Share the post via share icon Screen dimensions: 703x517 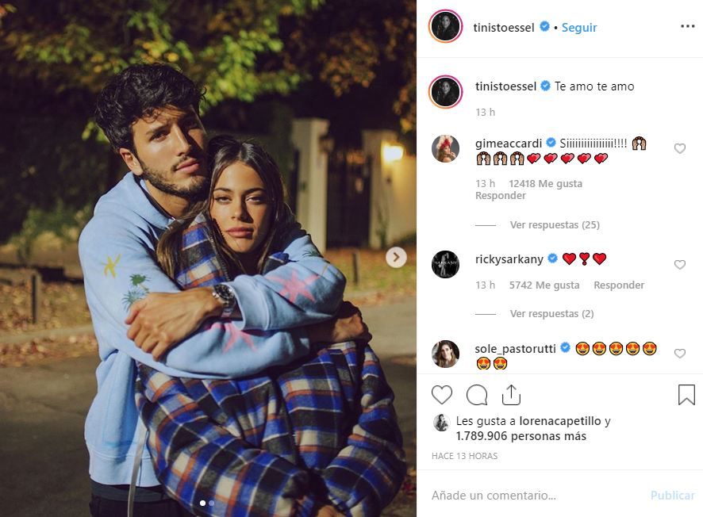511,395
